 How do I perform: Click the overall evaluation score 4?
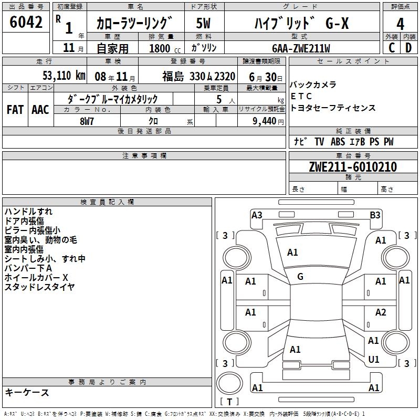click(x=400, y=24)
